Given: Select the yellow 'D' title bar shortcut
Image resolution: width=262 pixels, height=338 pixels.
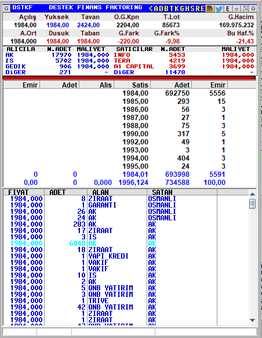Looking at the screenshot, I should [x=161, y=9].
